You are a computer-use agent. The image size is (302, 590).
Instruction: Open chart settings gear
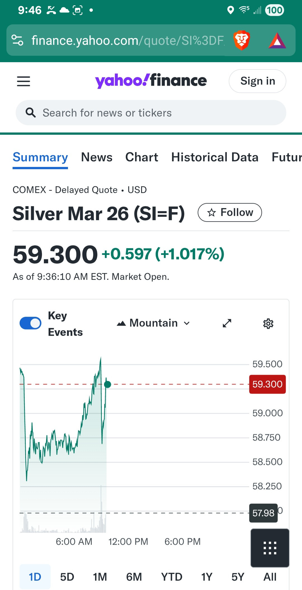[268, 324]
